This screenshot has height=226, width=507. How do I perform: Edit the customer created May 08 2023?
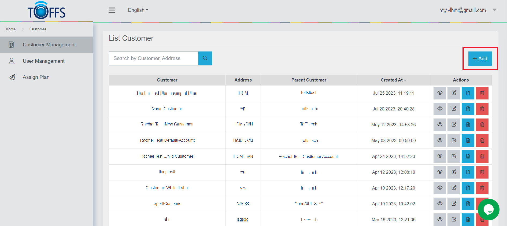click(x=454, y=140)
